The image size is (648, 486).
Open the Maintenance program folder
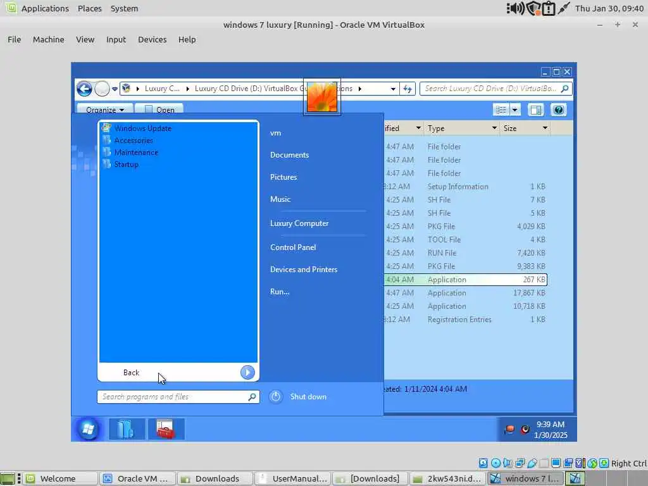[136, 152]
